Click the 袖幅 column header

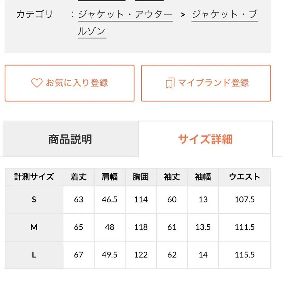coord(203,177)
